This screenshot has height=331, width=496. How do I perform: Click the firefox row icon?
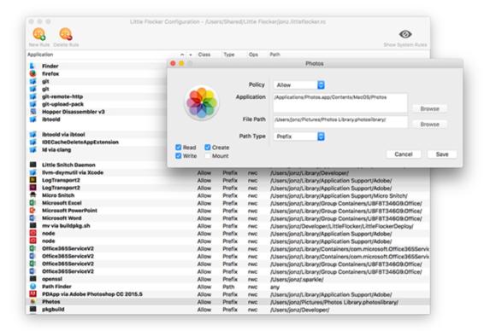(32, 73)
